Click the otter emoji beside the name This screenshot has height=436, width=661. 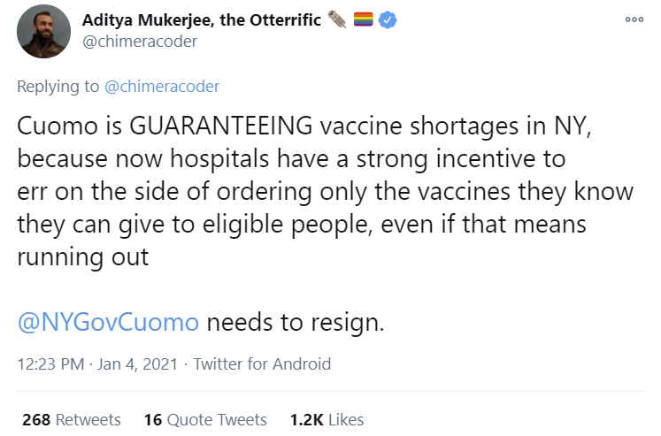[337, 20]
